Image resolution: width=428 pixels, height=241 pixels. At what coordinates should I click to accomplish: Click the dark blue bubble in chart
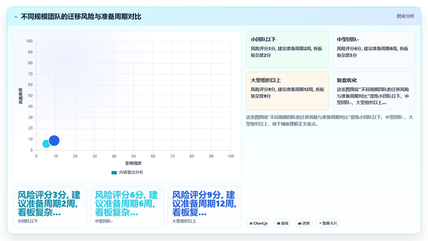click(54, 141)
